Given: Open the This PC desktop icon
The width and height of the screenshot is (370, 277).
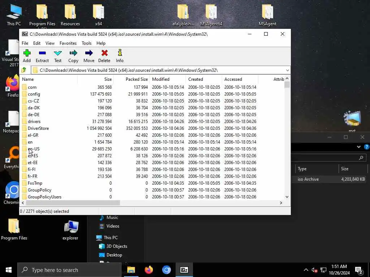Looking at the screenshot, I should point(14,14).
